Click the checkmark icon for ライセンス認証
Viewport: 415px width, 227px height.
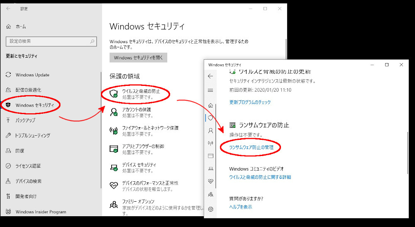coord(8,166)
